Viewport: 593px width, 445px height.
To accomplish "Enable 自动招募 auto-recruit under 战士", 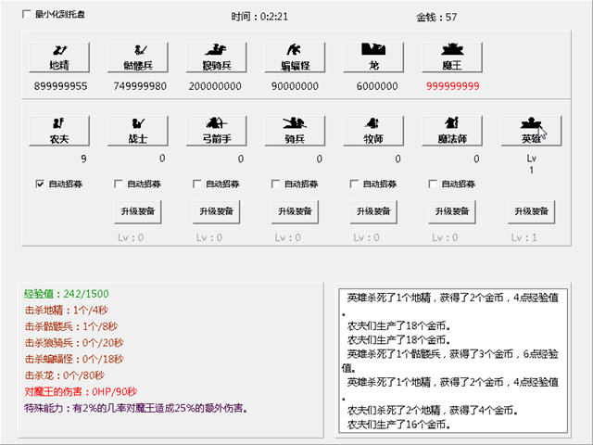I will pyautogui.click(x=119, y=184).
